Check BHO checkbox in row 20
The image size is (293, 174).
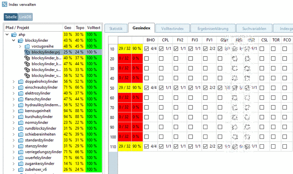point(146,59)
